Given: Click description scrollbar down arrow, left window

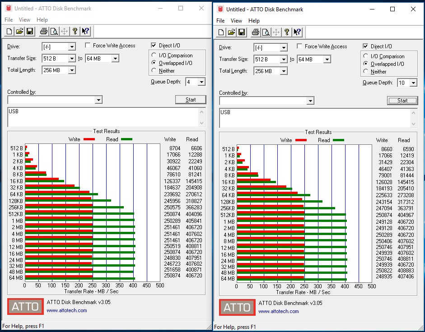Looking at the screenshot, I should (201, 123).
